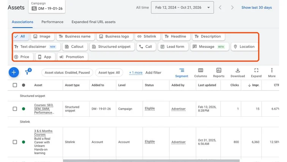This screenshot has width=287, height=162.
Task: Open Asset type: All filter
Action: click(x=109, y=73)
